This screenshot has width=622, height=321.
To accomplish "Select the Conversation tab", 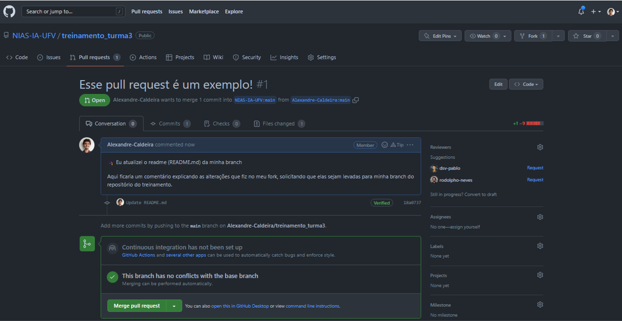I will coord(111,123).
